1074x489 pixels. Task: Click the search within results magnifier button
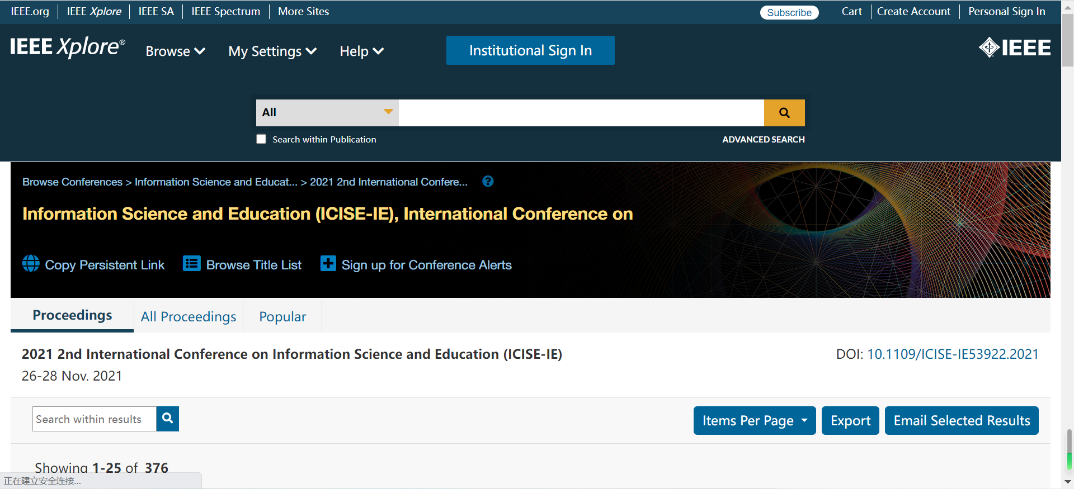pos(167,419)
